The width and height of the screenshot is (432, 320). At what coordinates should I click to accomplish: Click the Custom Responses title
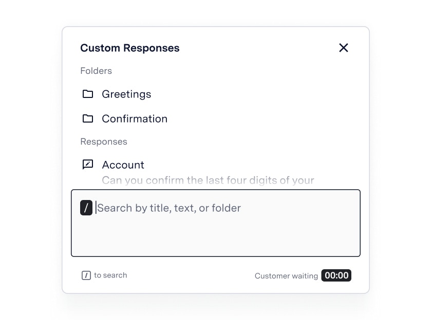[x=130, y=48]
